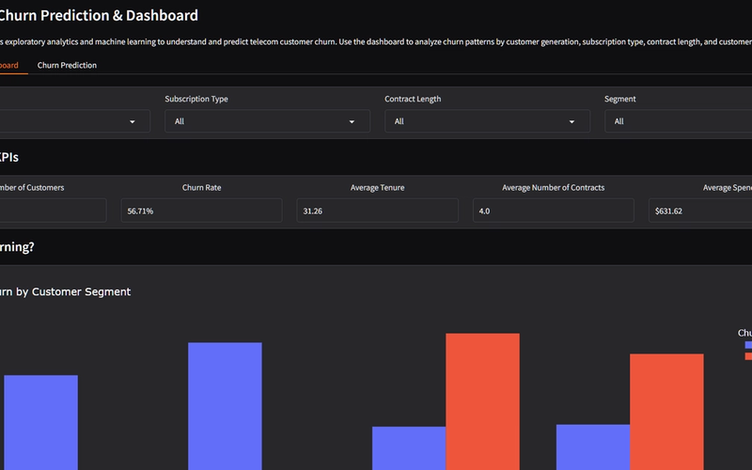The width and height of the screenshot is (752, 470).
Task: Click the Churn Rate value field
Action: (x=201, y=211)
